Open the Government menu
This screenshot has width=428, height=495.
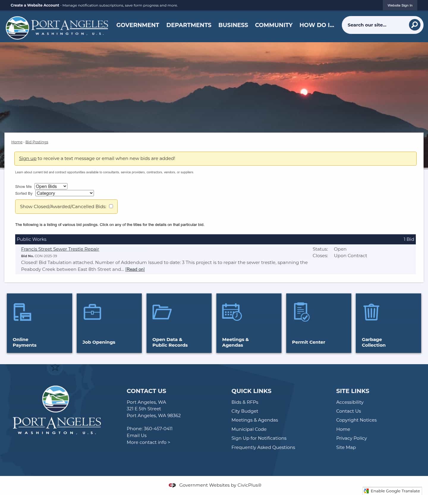tap(138, 25)
